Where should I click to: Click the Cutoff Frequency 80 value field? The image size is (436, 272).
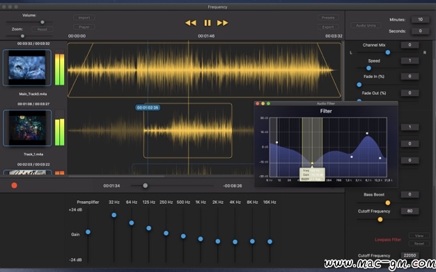point(410,211)
